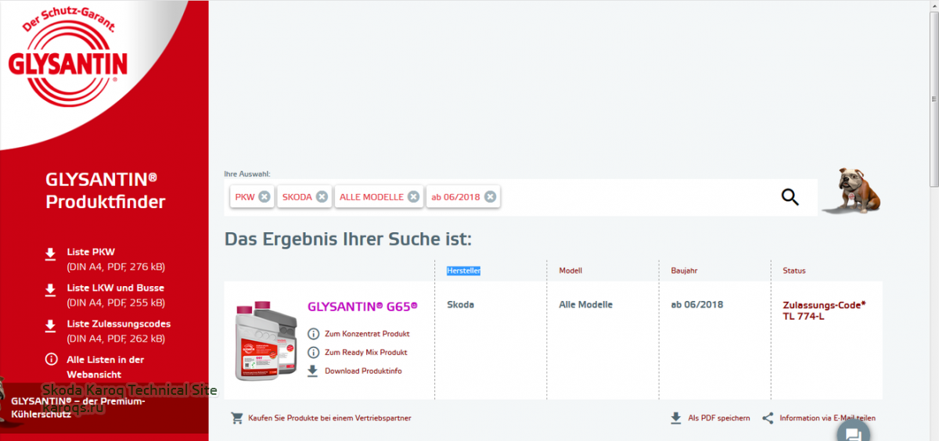Open the chat bubble button
939x441 pixels.
tap(853, 432)
